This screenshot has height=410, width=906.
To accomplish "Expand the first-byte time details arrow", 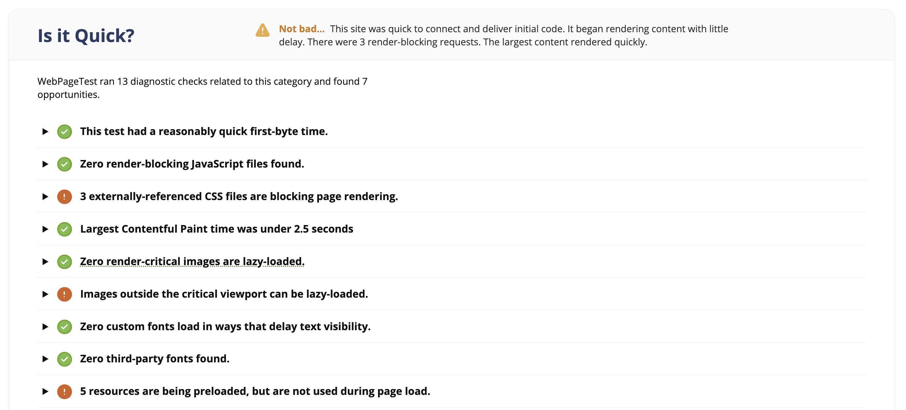I will click(x=45, y=131).
